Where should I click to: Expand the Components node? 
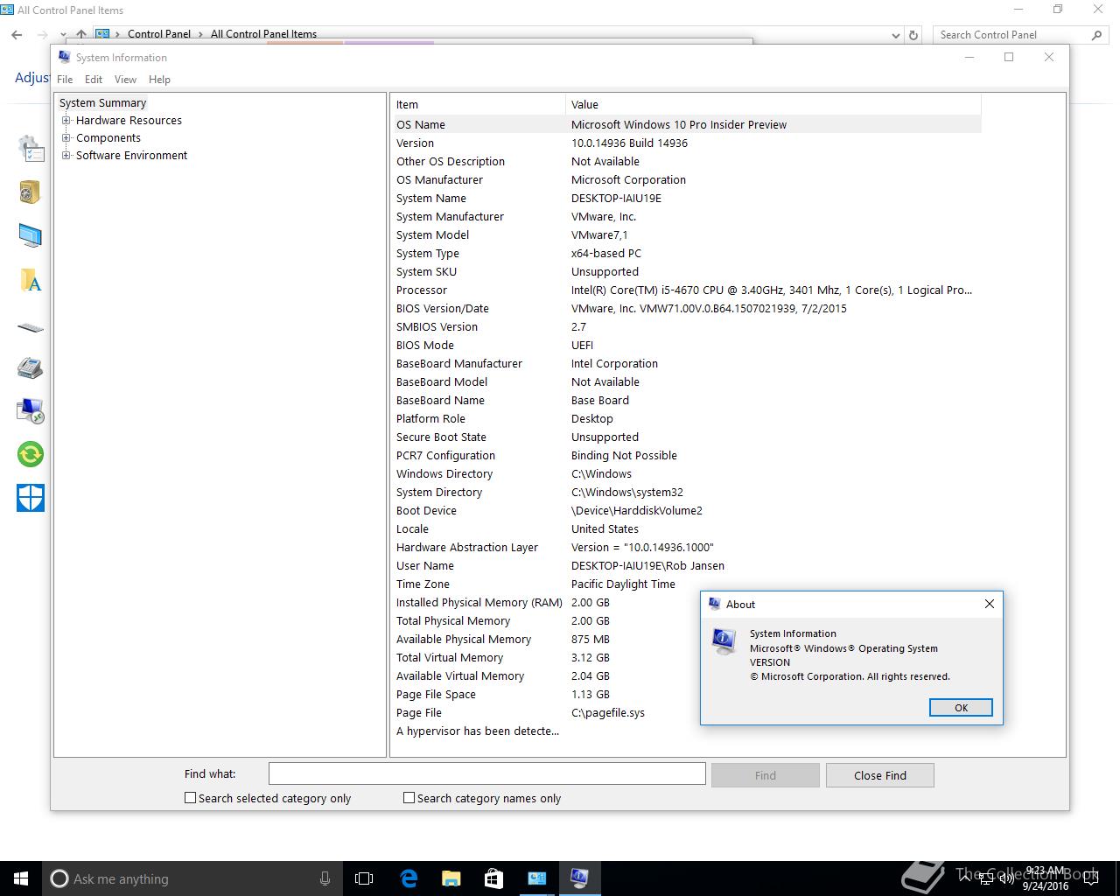click(x=66, y=138)
